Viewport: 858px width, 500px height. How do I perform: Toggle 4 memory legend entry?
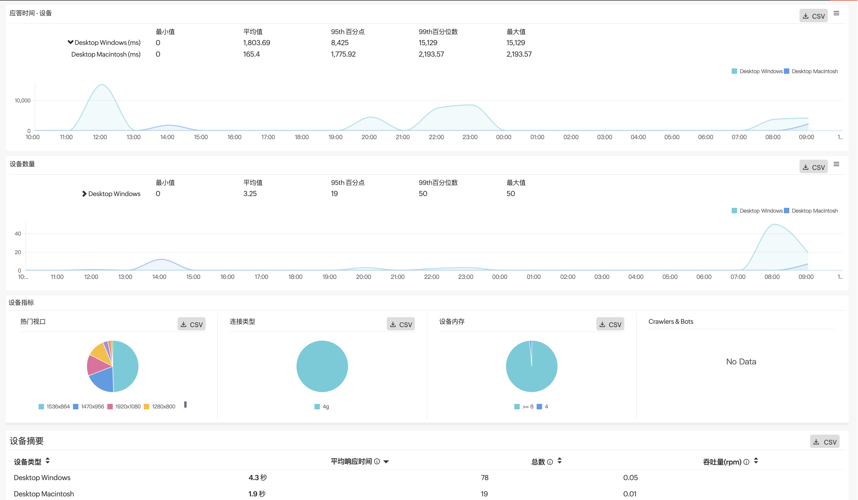click(x=543, y=407)
